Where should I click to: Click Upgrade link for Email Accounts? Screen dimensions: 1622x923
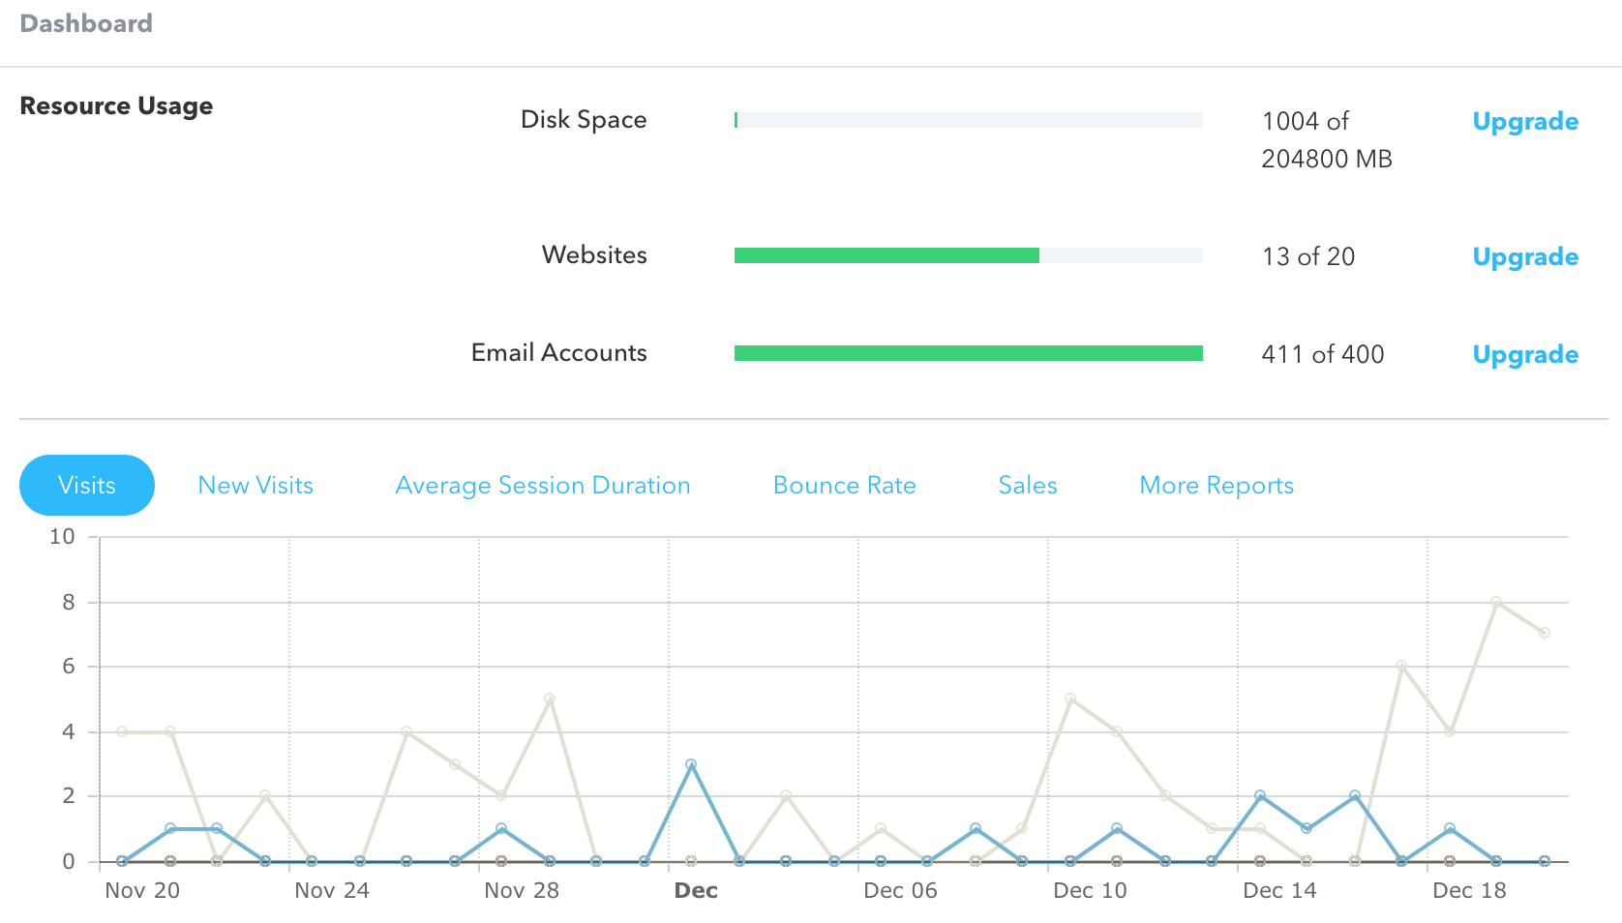click(x=1525, y=354)
